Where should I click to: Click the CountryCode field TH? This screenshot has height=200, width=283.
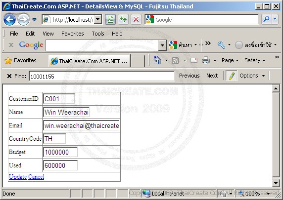tap(54, 139)
